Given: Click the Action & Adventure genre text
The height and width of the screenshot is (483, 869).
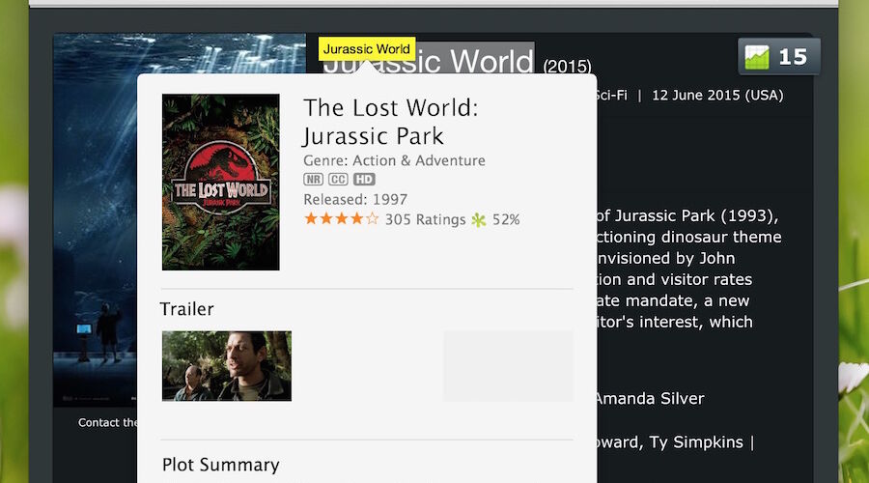Looking at the screenshot, I should (419, 160).
